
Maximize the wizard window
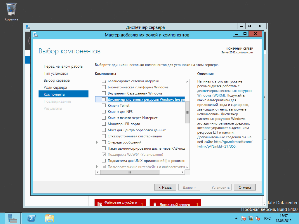(245, 34)
